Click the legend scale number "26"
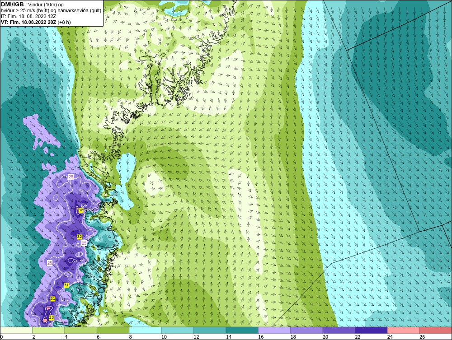 coord(422,337)
